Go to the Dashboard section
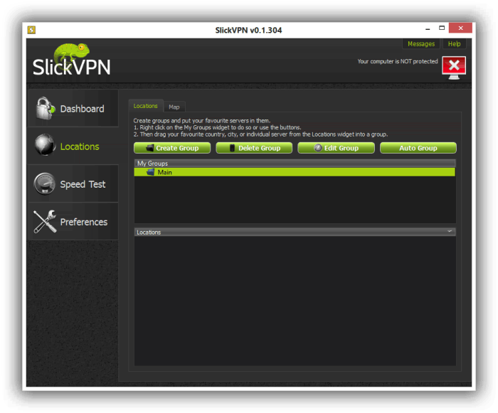This screenshot has width=498, height=413. click(x=73, y=109)
